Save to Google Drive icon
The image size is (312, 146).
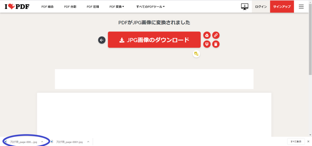coord(207,36)
